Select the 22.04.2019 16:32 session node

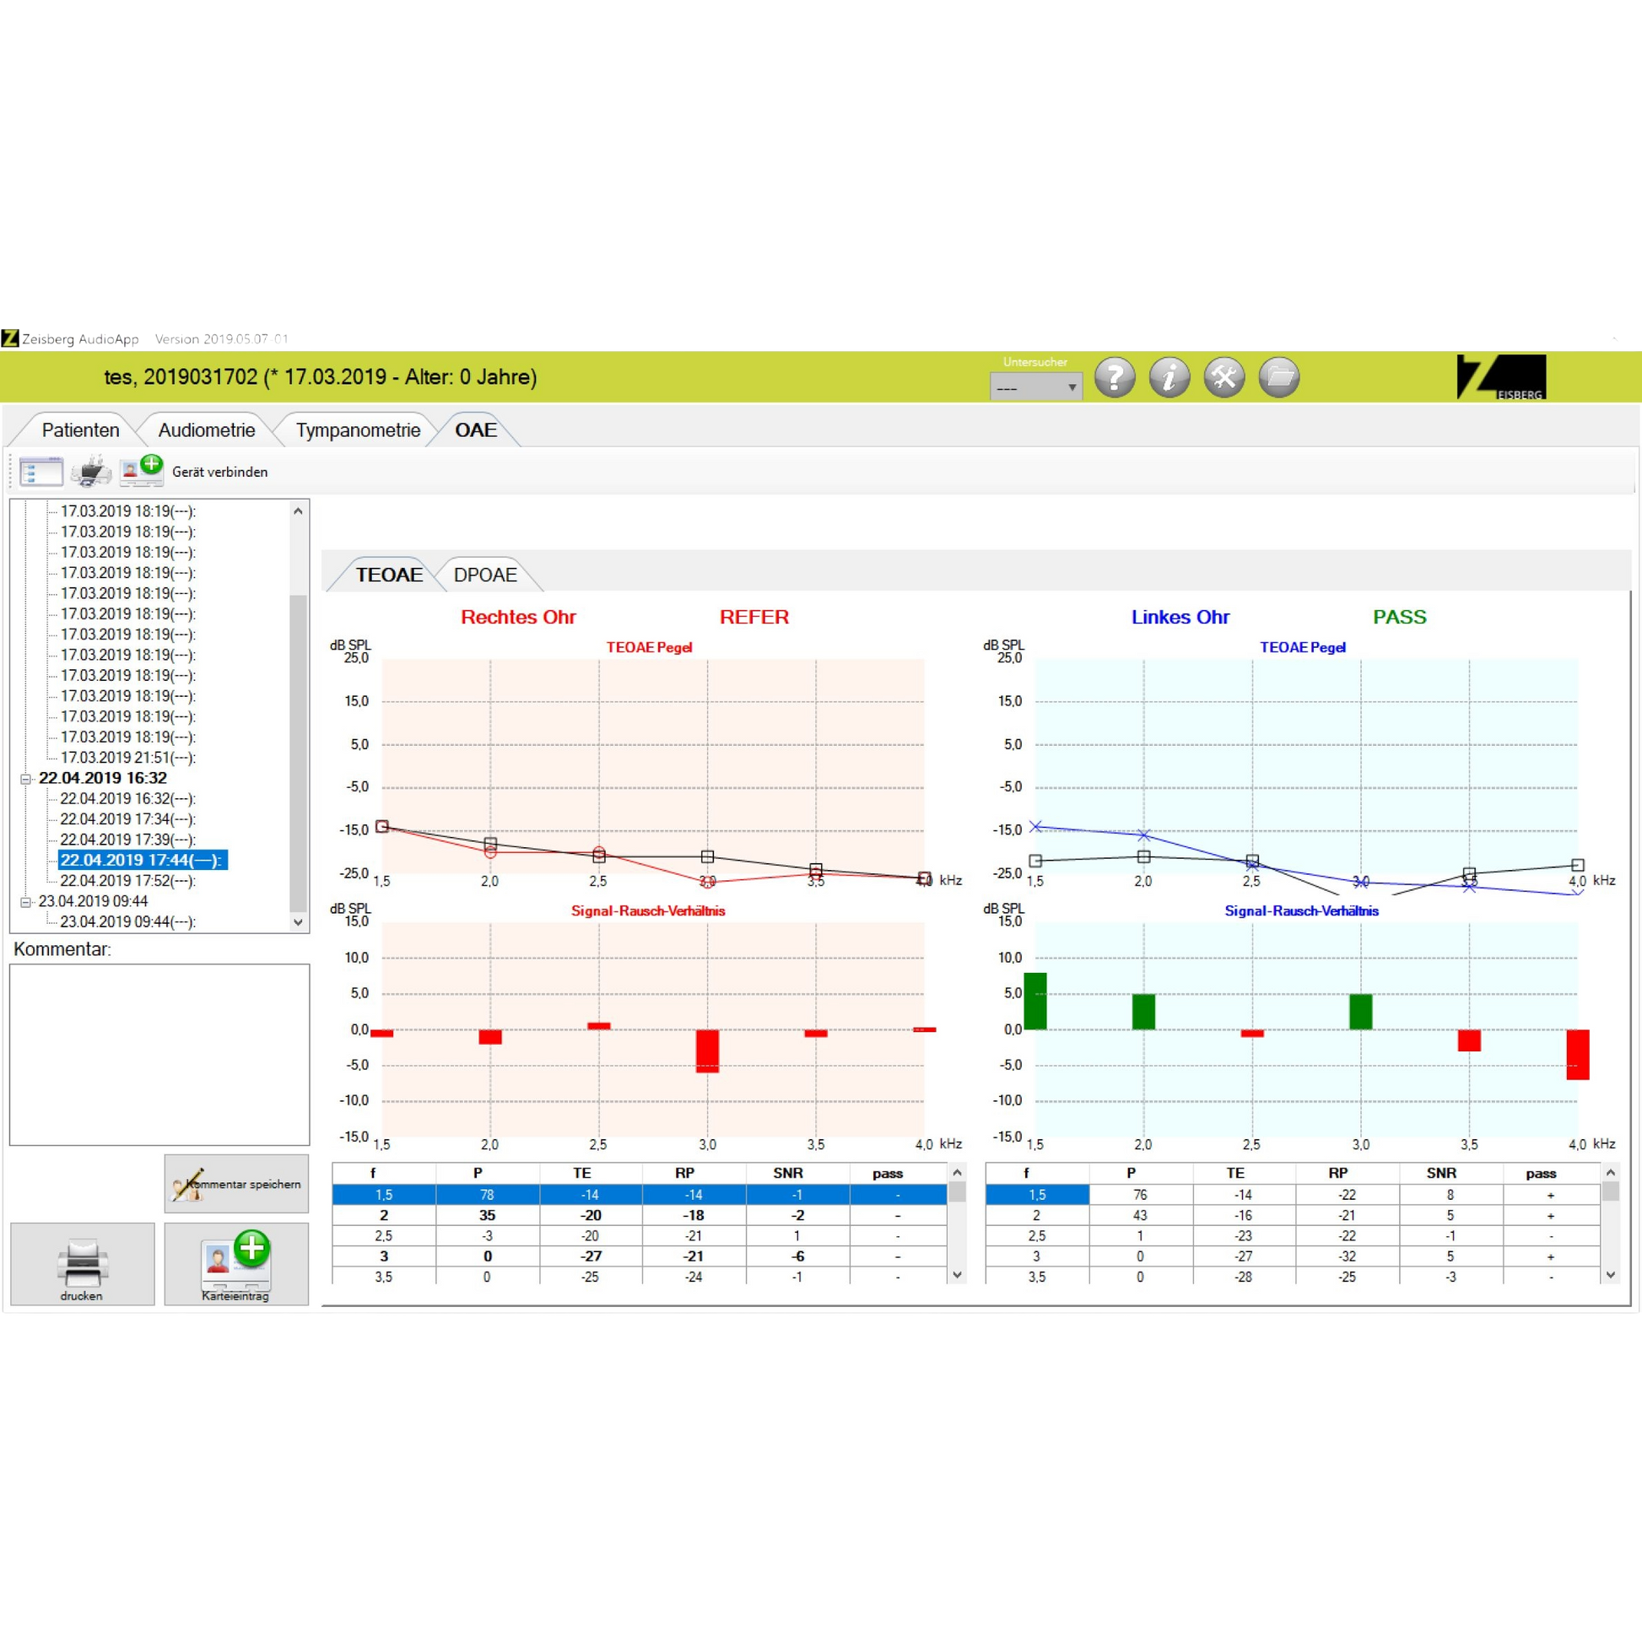click(103, 778)
